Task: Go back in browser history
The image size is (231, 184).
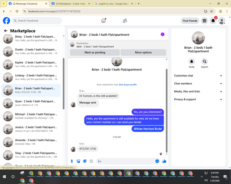Action: point(4,11)
